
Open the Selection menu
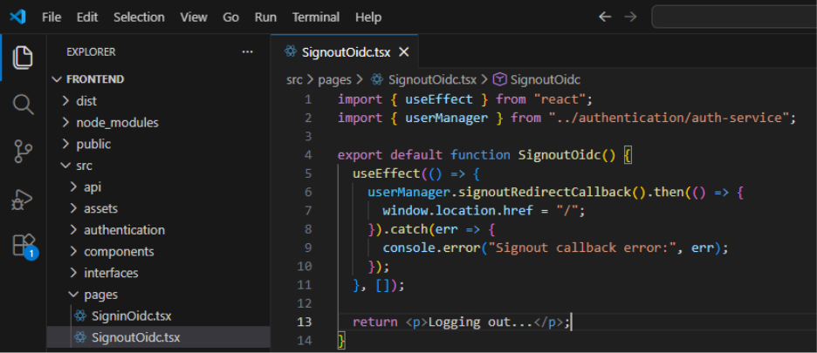point(139,17)
